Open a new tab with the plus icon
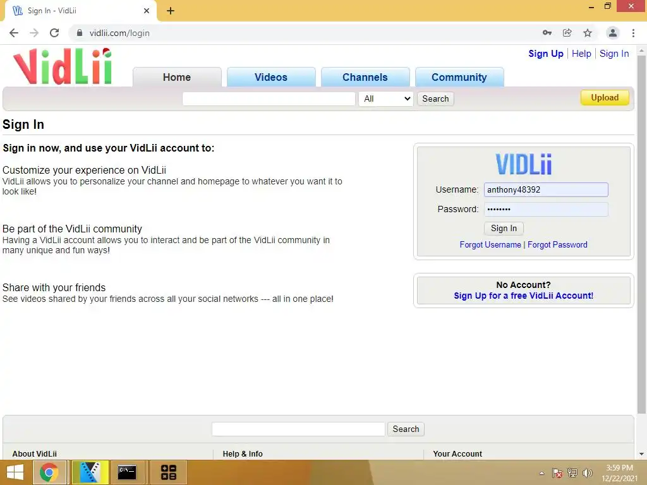 [171, 11]
